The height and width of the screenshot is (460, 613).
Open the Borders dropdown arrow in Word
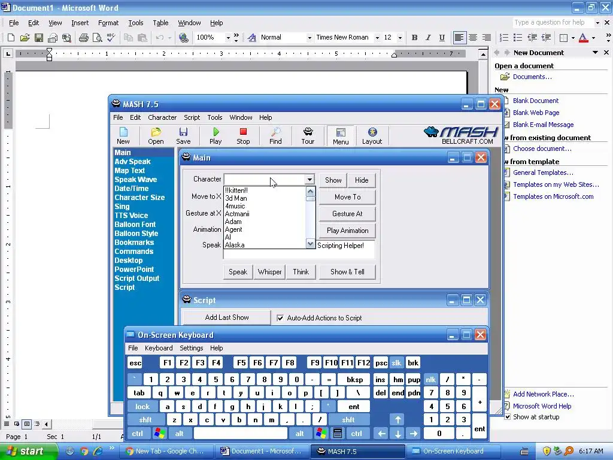point(573,38)
